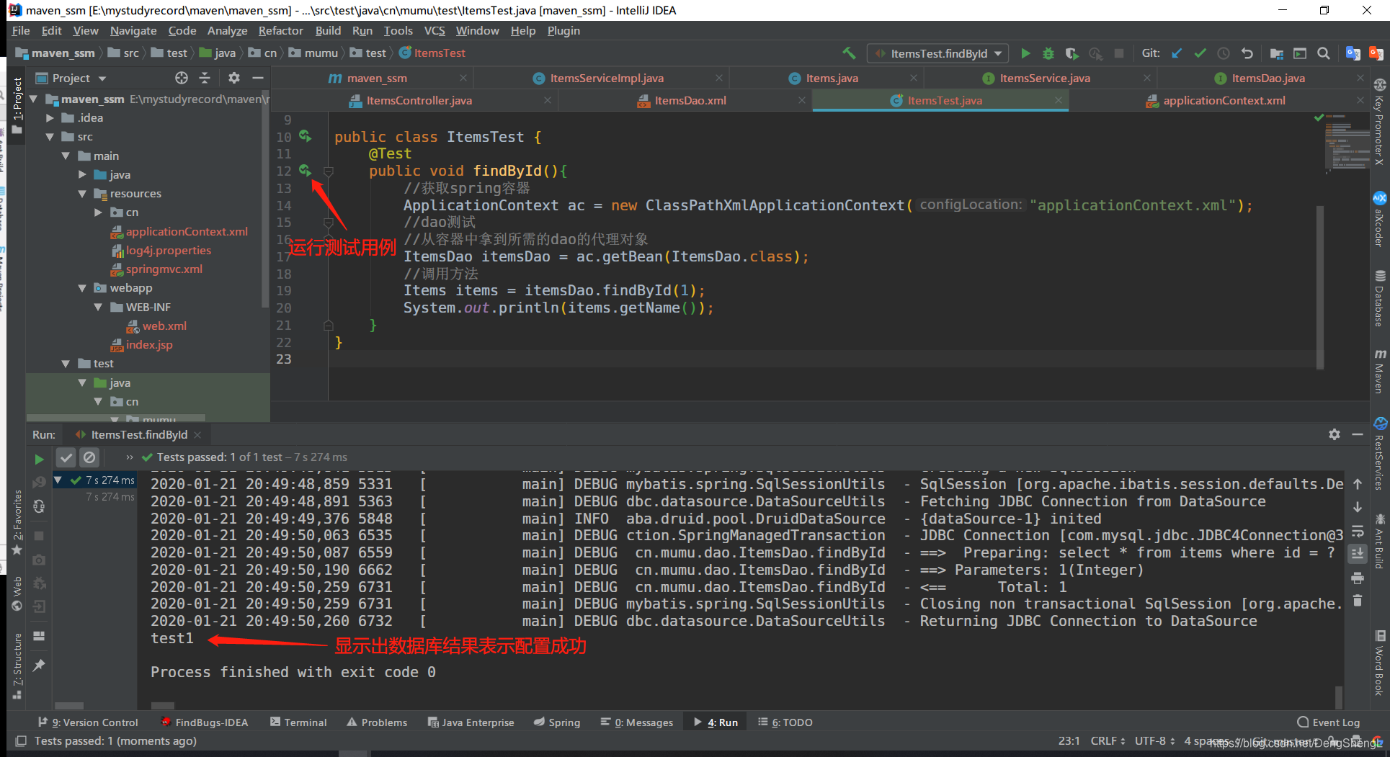
Task: Click UTF-8 encoding in status bar
Action: (x=1154, y=740)
